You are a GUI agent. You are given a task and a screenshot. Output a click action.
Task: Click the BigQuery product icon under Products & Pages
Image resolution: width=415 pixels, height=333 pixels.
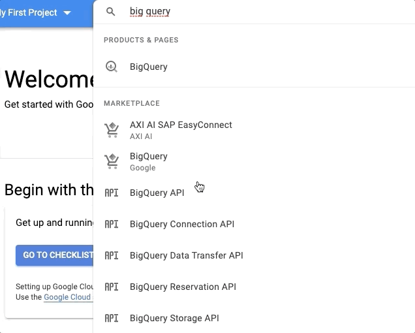[112, 67]
